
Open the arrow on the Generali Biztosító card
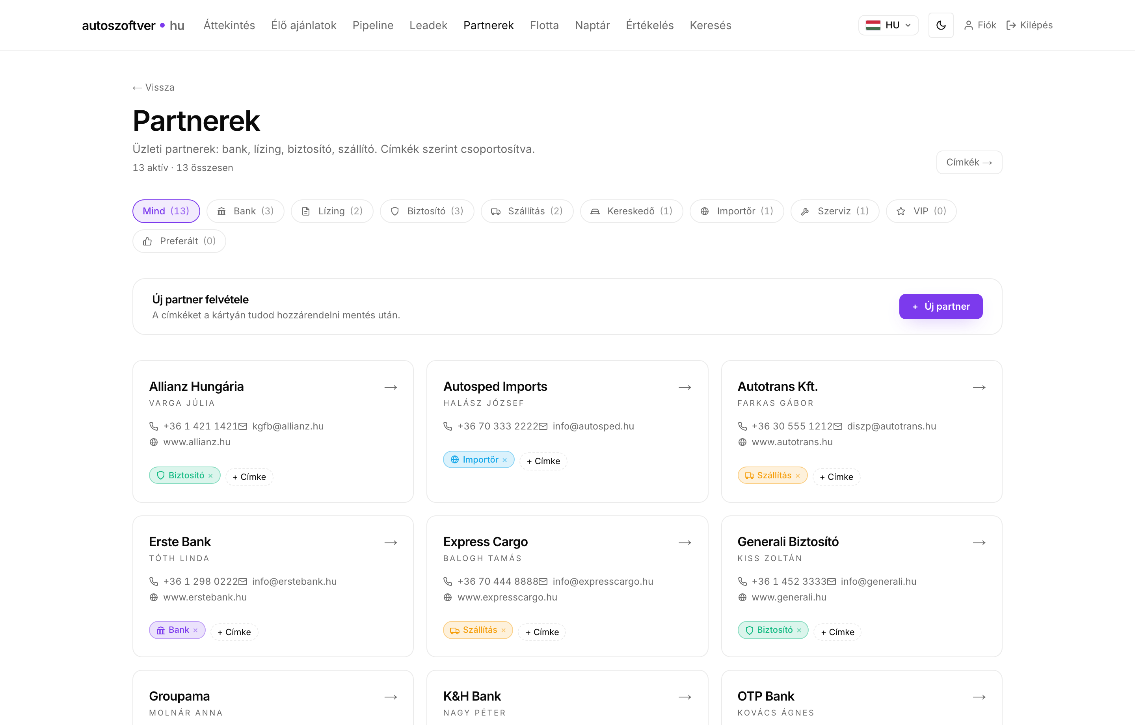pyautogui.click(x=979, y=543)
